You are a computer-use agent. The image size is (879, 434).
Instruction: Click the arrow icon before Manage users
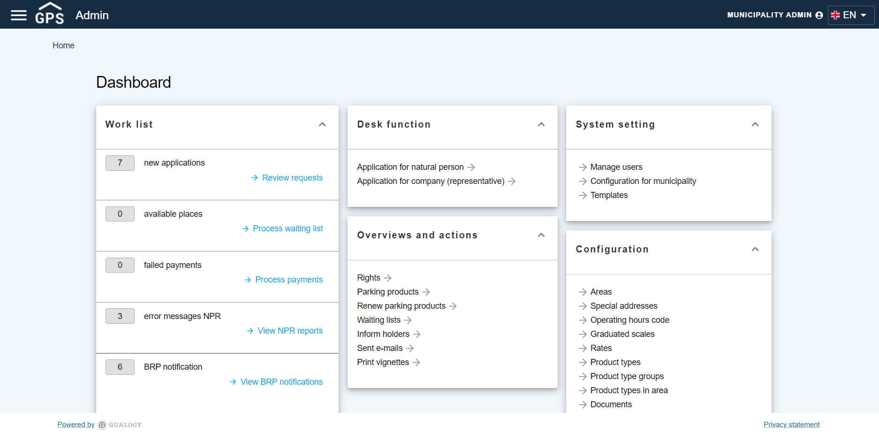coord(583,168)
